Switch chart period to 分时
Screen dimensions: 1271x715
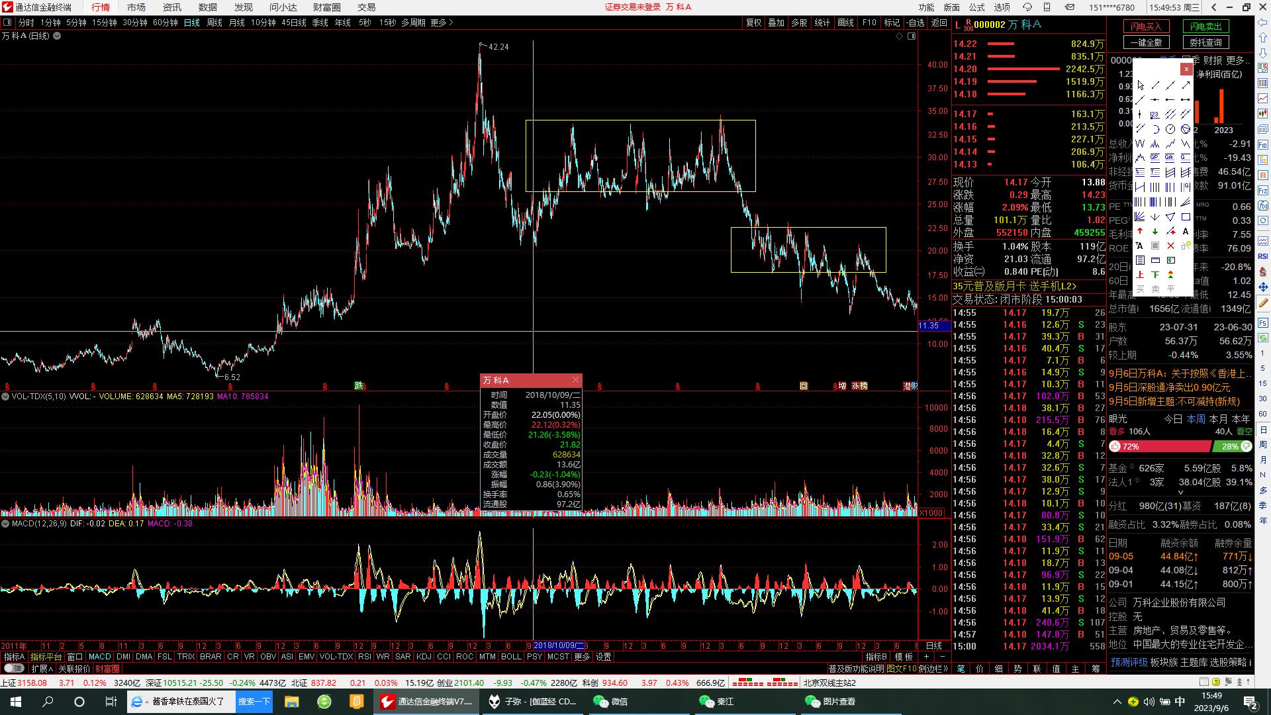(26, 23)
